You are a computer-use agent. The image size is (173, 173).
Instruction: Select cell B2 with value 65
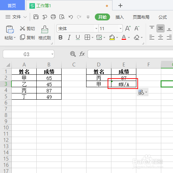(x=49, y=78)
